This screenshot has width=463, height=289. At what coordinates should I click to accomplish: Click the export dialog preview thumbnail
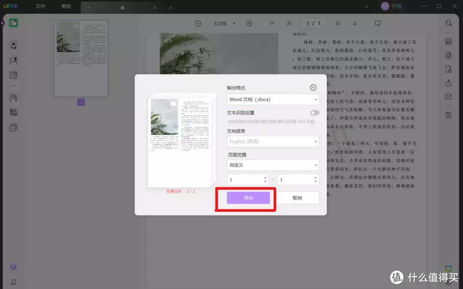pos(180,142)
